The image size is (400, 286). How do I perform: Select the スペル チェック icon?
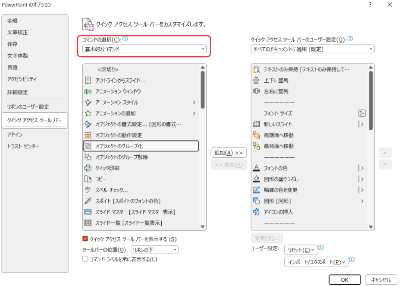[88, 190]
